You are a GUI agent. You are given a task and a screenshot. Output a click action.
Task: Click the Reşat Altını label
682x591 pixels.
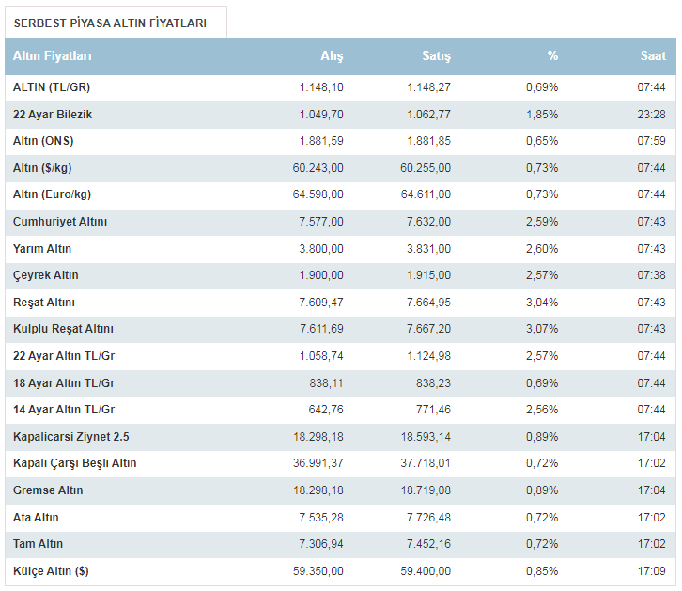(44, 303)
